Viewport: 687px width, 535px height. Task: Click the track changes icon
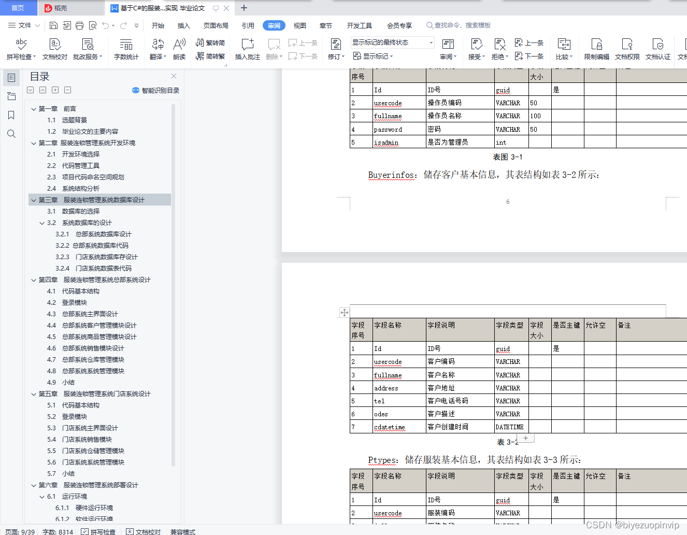336,45
